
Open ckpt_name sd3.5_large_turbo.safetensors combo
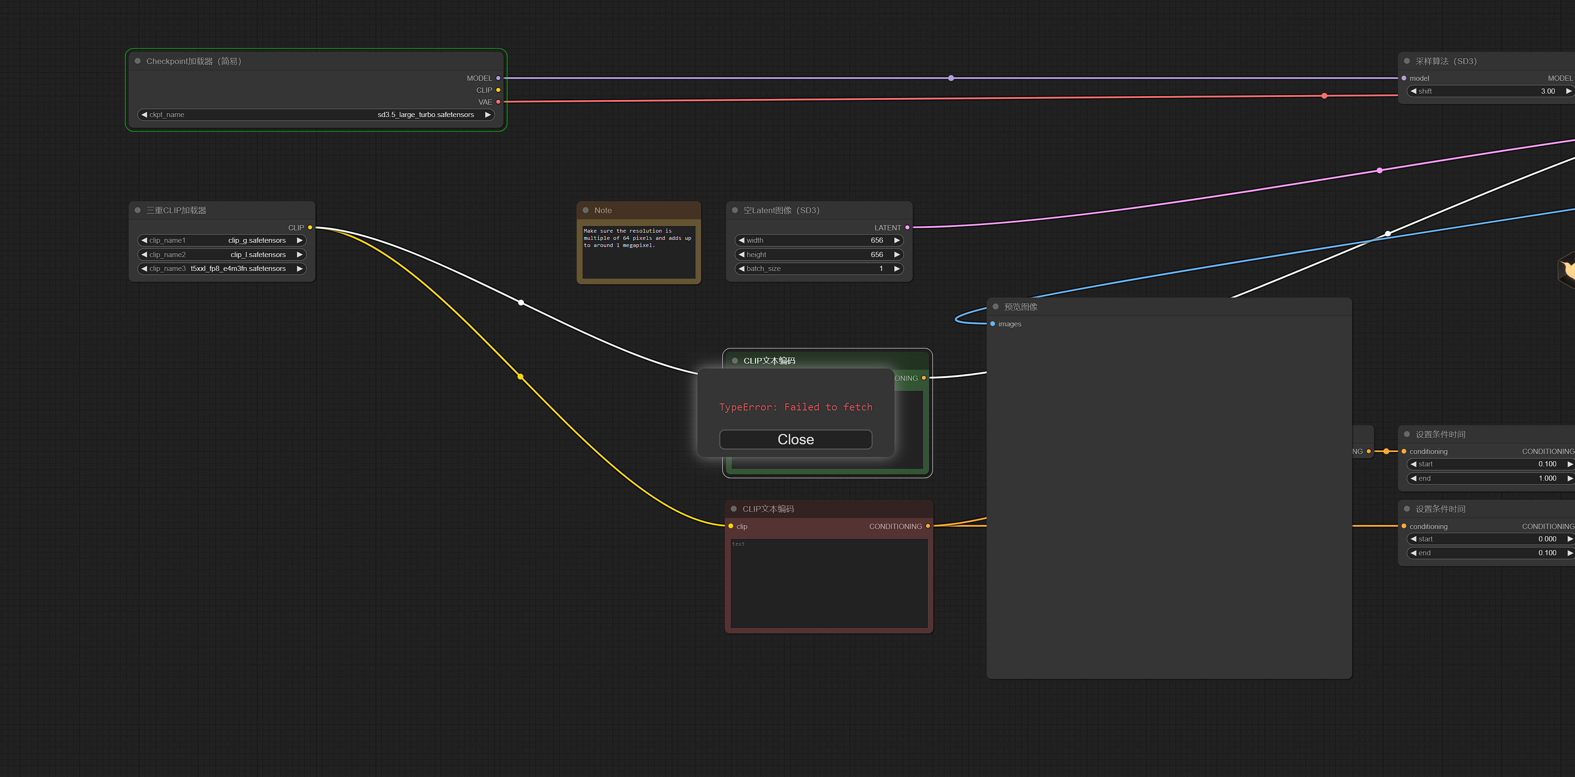point(316,114)
